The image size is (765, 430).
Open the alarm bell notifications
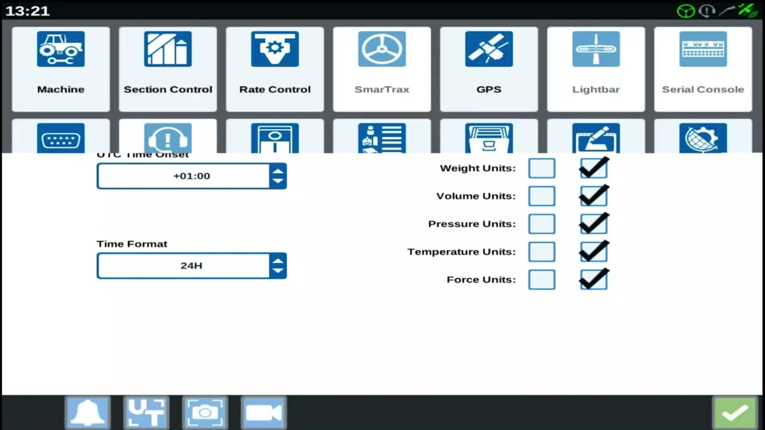tap(88, 413)
